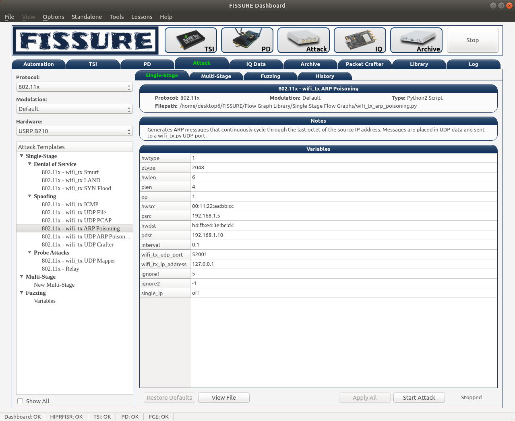Open the Hardware dropdown showing USRP B210

(x=74, y=131)
